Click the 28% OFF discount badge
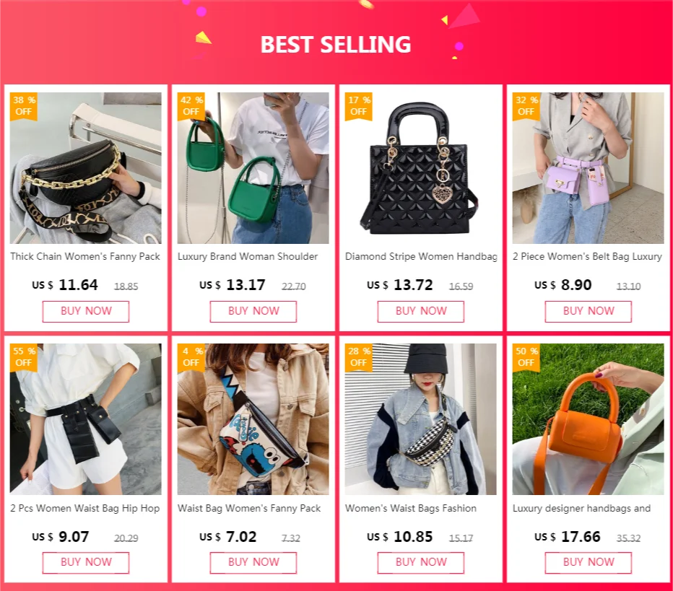 (358, 356)
